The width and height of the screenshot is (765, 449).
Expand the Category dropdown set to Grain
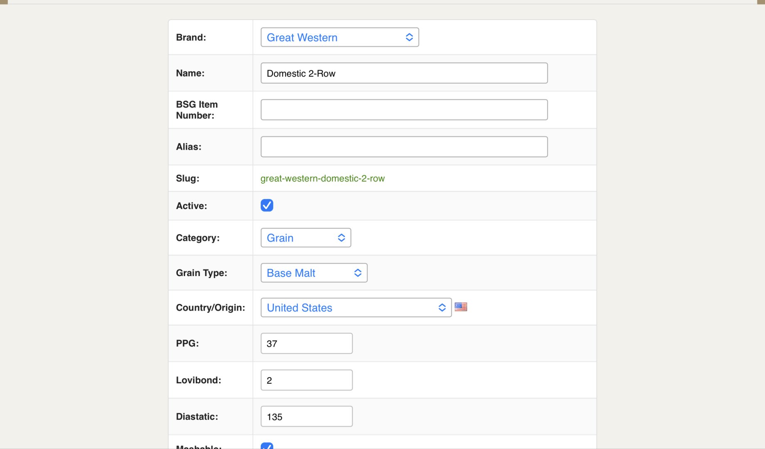(x=305, y=238)
